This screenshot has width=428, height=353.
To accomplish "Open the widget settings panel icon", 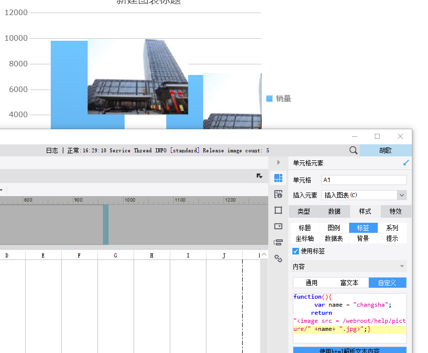I will (x=278, y=226).
